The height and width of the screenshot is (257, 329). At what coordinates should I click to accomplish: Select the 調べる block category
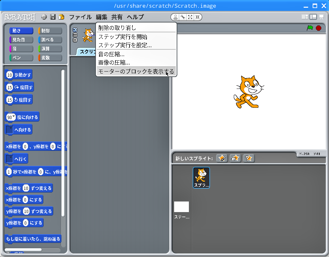pos(50,40)
